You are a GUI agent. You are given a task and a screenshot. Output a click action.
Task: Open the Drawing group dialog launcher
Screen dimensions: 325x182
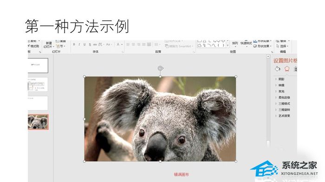(x=272, y=52)
